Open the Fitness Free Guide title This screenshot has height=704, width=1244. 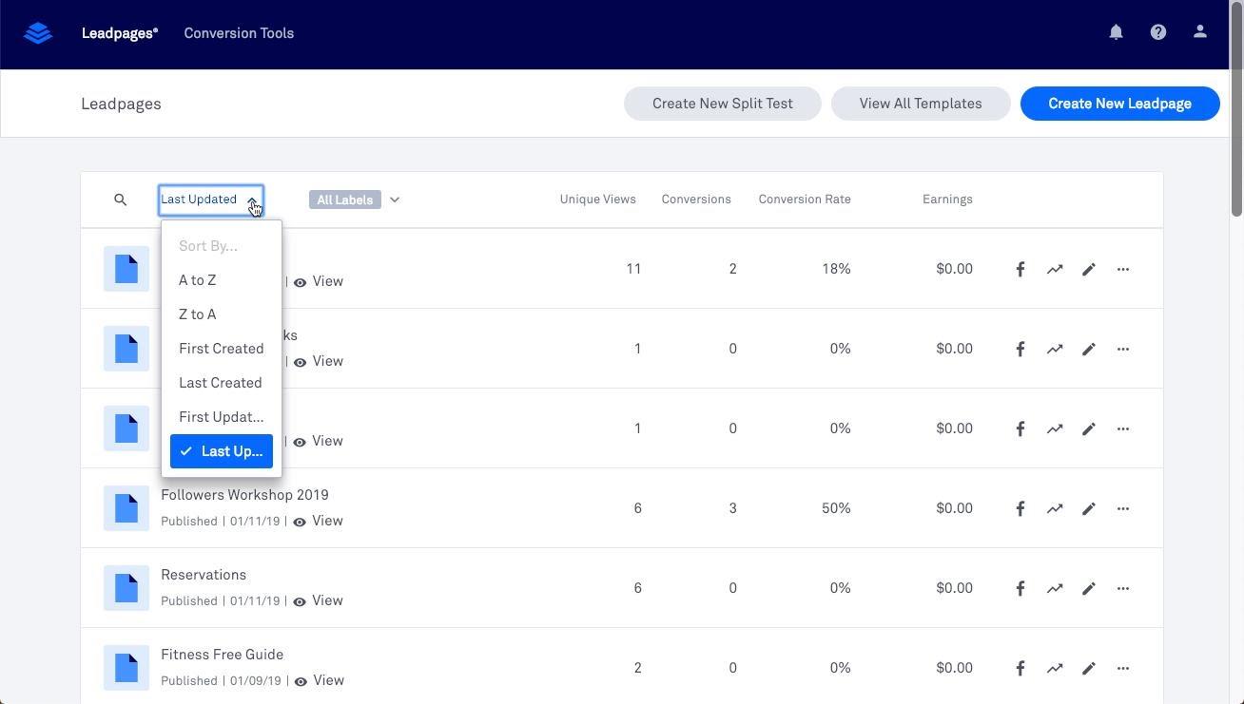222,655
